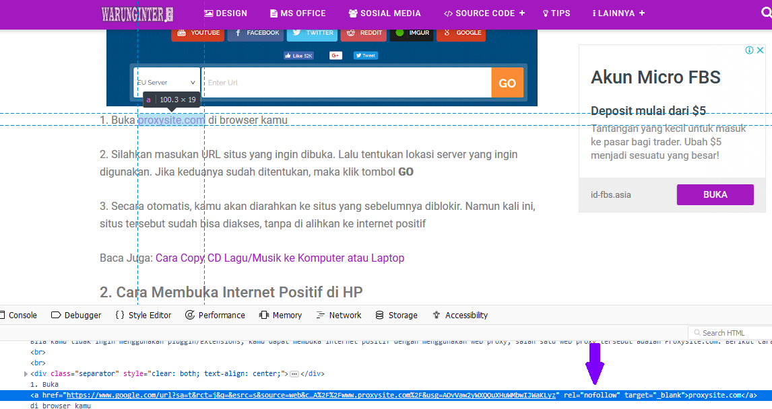Click the google.com href URL in markup

pyautogui.click(x=311, y=396)
